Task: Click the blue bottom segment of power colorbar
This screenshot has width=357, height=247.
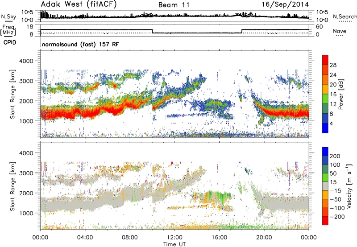Action: 325,128
